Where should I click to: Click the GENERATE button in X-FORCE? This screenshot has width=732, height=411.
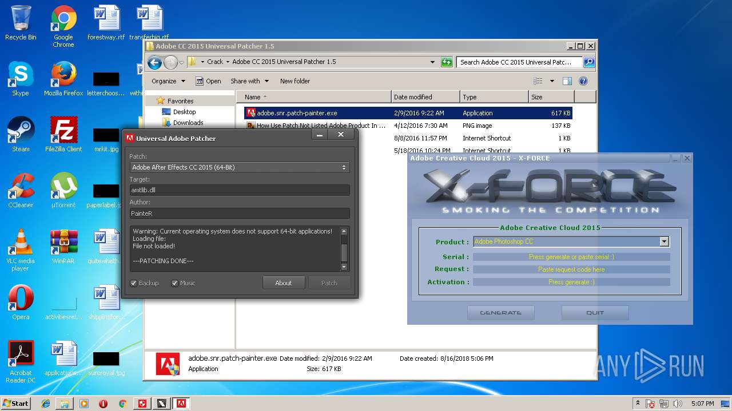coord(501,313)
